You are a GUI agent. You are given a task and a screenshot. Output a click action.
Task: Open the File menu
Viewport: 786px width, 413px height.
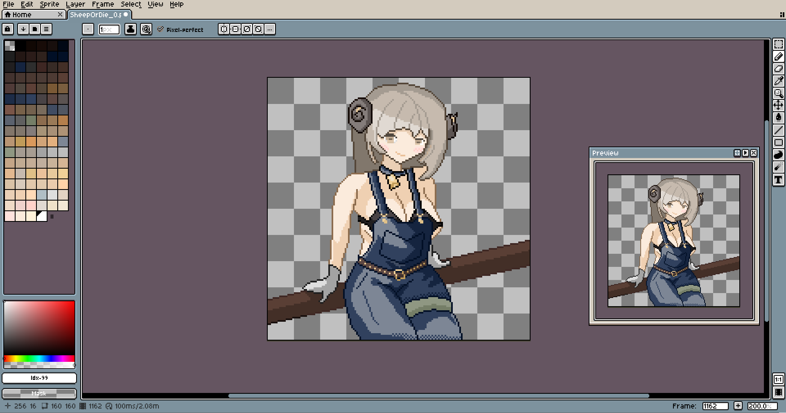(x=9, y=4)
